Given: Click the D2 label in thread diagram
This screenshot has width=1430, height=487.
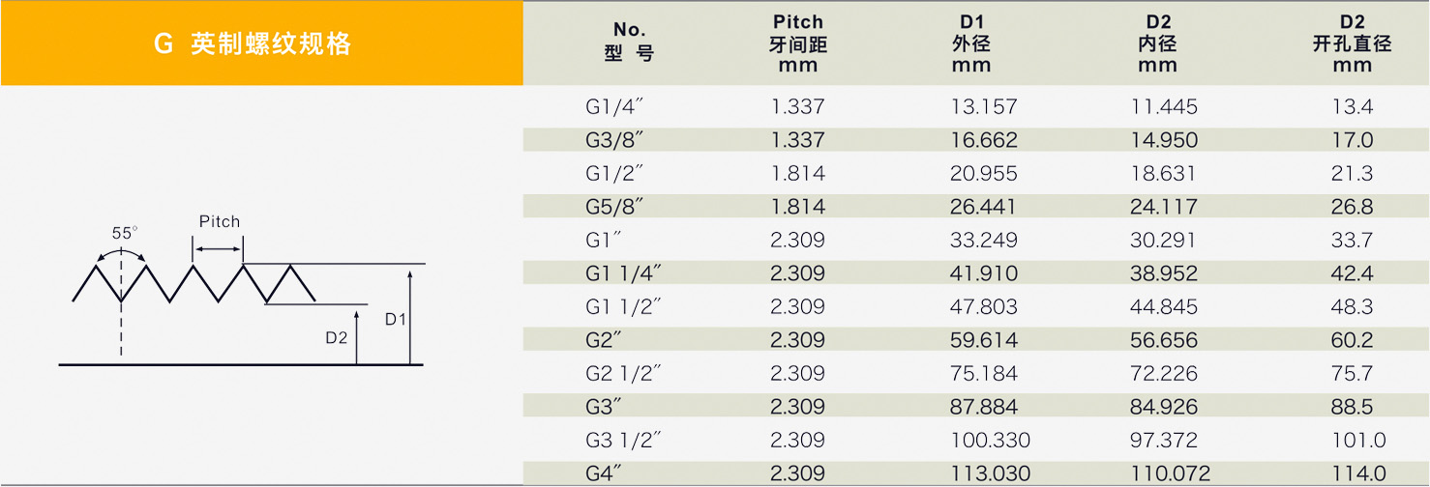Looking at the screenshot, I should 336,338.
